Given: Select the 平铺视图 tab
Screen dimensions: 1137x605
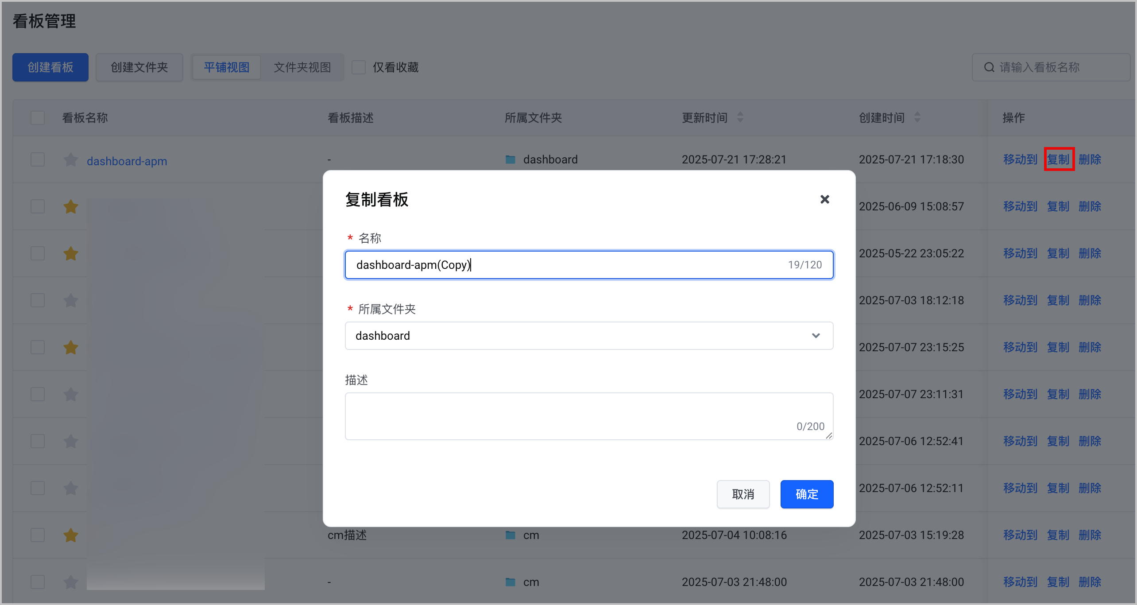Looking at the screenshot, I should coord(227,67).
